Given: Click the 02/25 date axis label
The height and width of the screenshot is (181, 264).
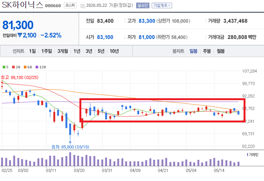Looking at the screenshot, I should tap(7, 170).
